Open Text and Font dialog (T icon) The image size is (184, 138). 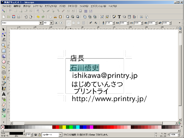click(x=119, y=17)
